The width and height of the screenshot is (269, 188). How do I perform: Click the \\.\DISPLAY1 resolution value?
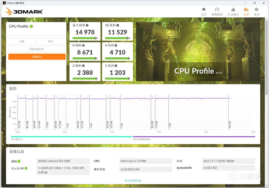tap(63, 170)
